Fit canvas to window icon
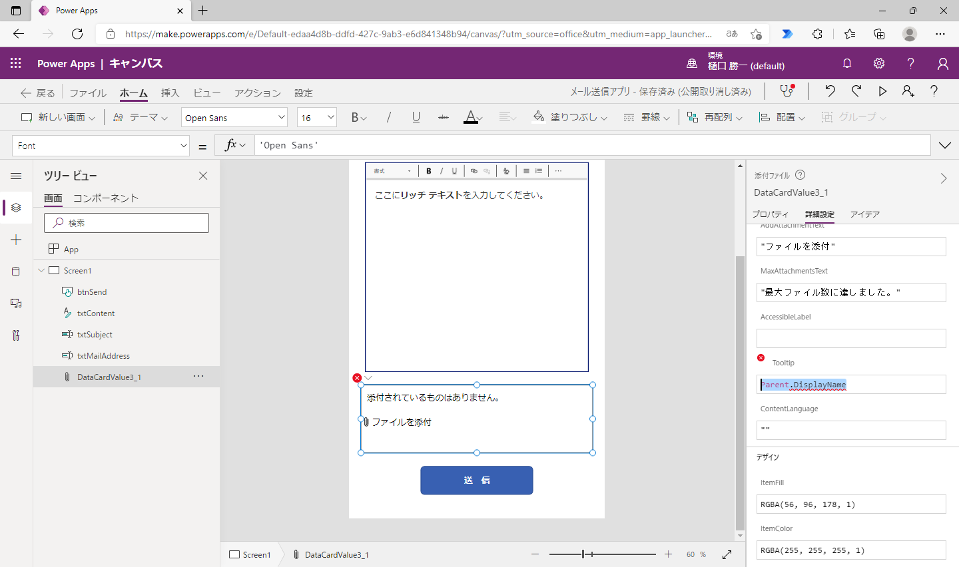959x567 pixels. click(727, 554)
